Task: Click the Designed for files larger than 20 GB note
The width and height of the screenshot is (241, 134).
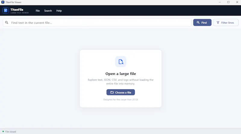Action: 121,100
